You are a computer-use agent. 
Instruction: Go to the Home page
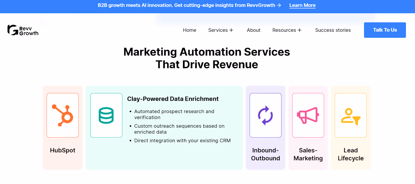point(190,30)
